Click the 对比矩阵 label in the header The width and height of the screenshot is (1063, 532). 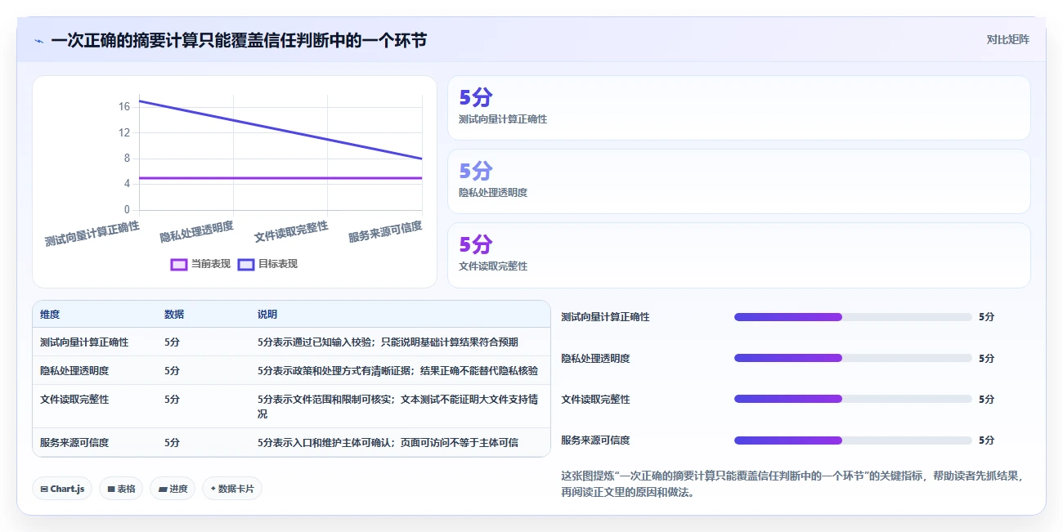point(1007,39)
